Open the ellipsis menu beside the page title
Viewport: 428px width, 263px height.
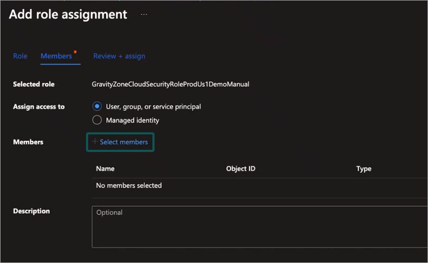143,15
